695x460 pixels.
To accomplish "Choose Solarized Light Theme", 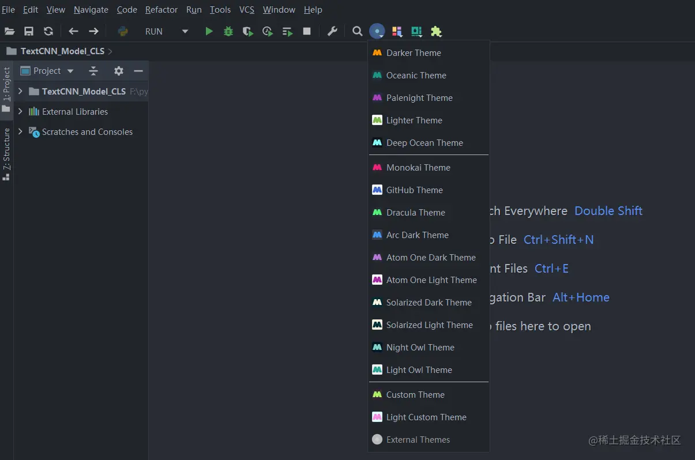I will pyautogui.click(x=429, y=325).
